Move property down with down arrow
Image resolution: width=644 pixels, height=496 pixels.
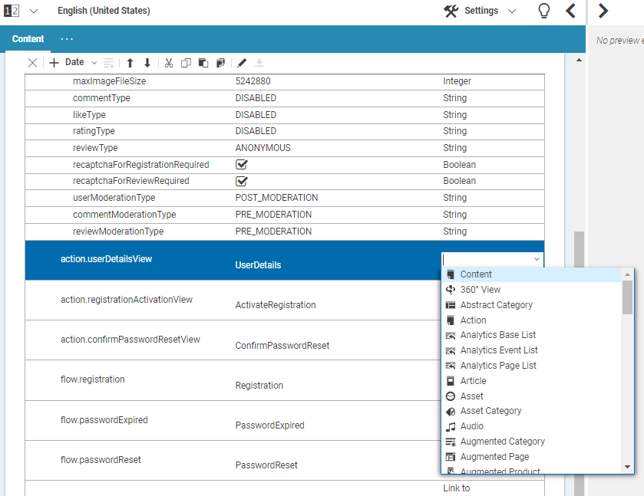[147, 63]
